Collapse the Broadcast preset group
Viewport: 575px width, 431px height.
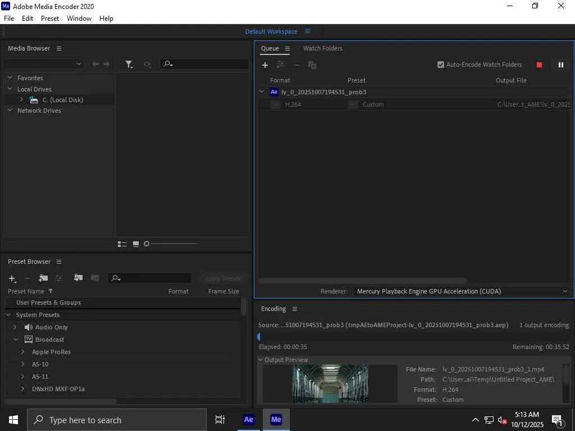tap(16, 340)
